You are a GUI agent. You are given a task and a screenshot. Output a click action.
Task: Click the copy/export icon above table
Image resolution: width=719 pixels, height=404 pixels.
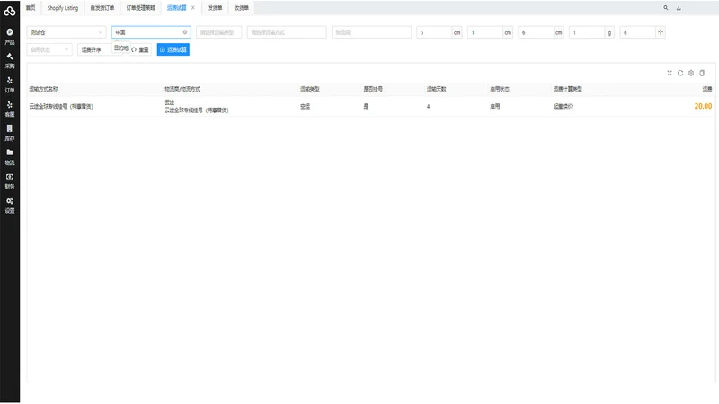point(702,73)
